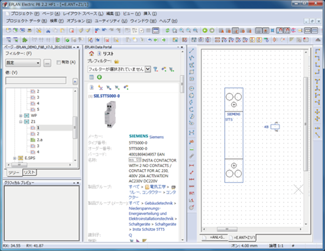Image resolution: width=325 pixels, height=251 pixels.
Task: Select page 1 under Z1
Action: click(x=38, y=128)
